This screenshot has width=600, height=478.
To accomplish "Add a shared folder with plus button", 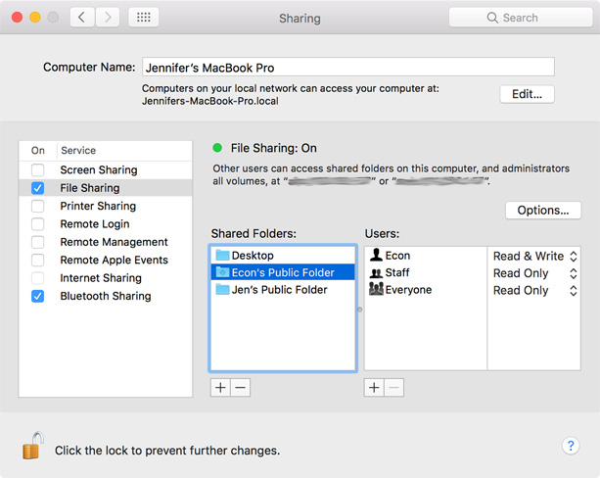I will (220, 388).
